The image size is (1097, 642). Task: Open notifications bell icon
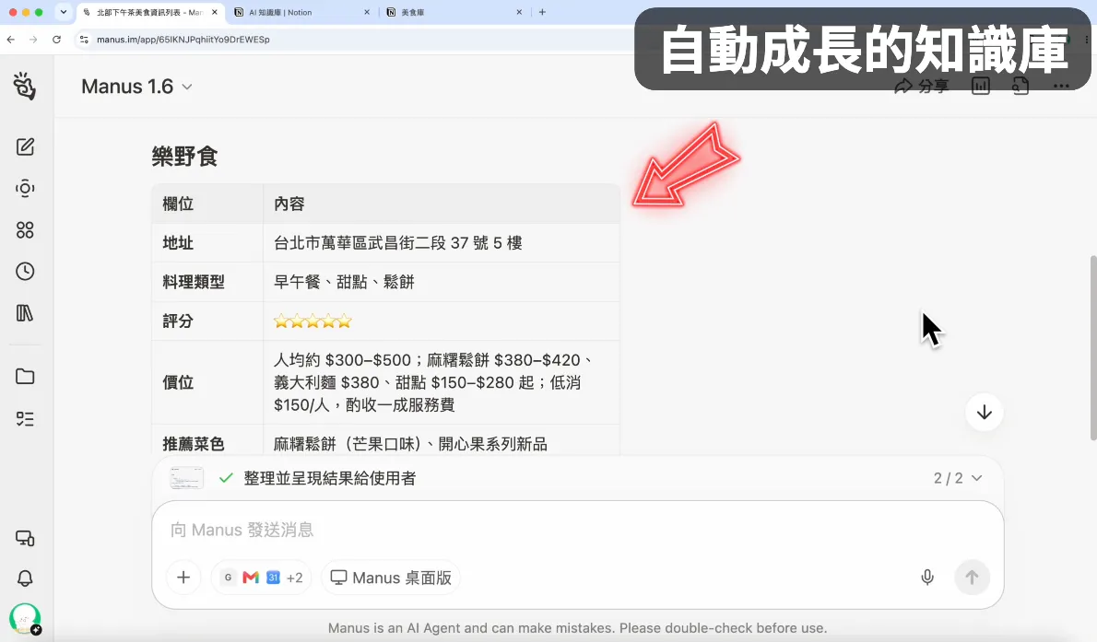pos(25,578)
